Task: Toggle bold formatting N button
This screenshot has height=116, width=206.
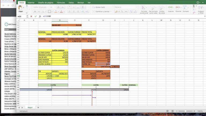Action: click(35, 12)
